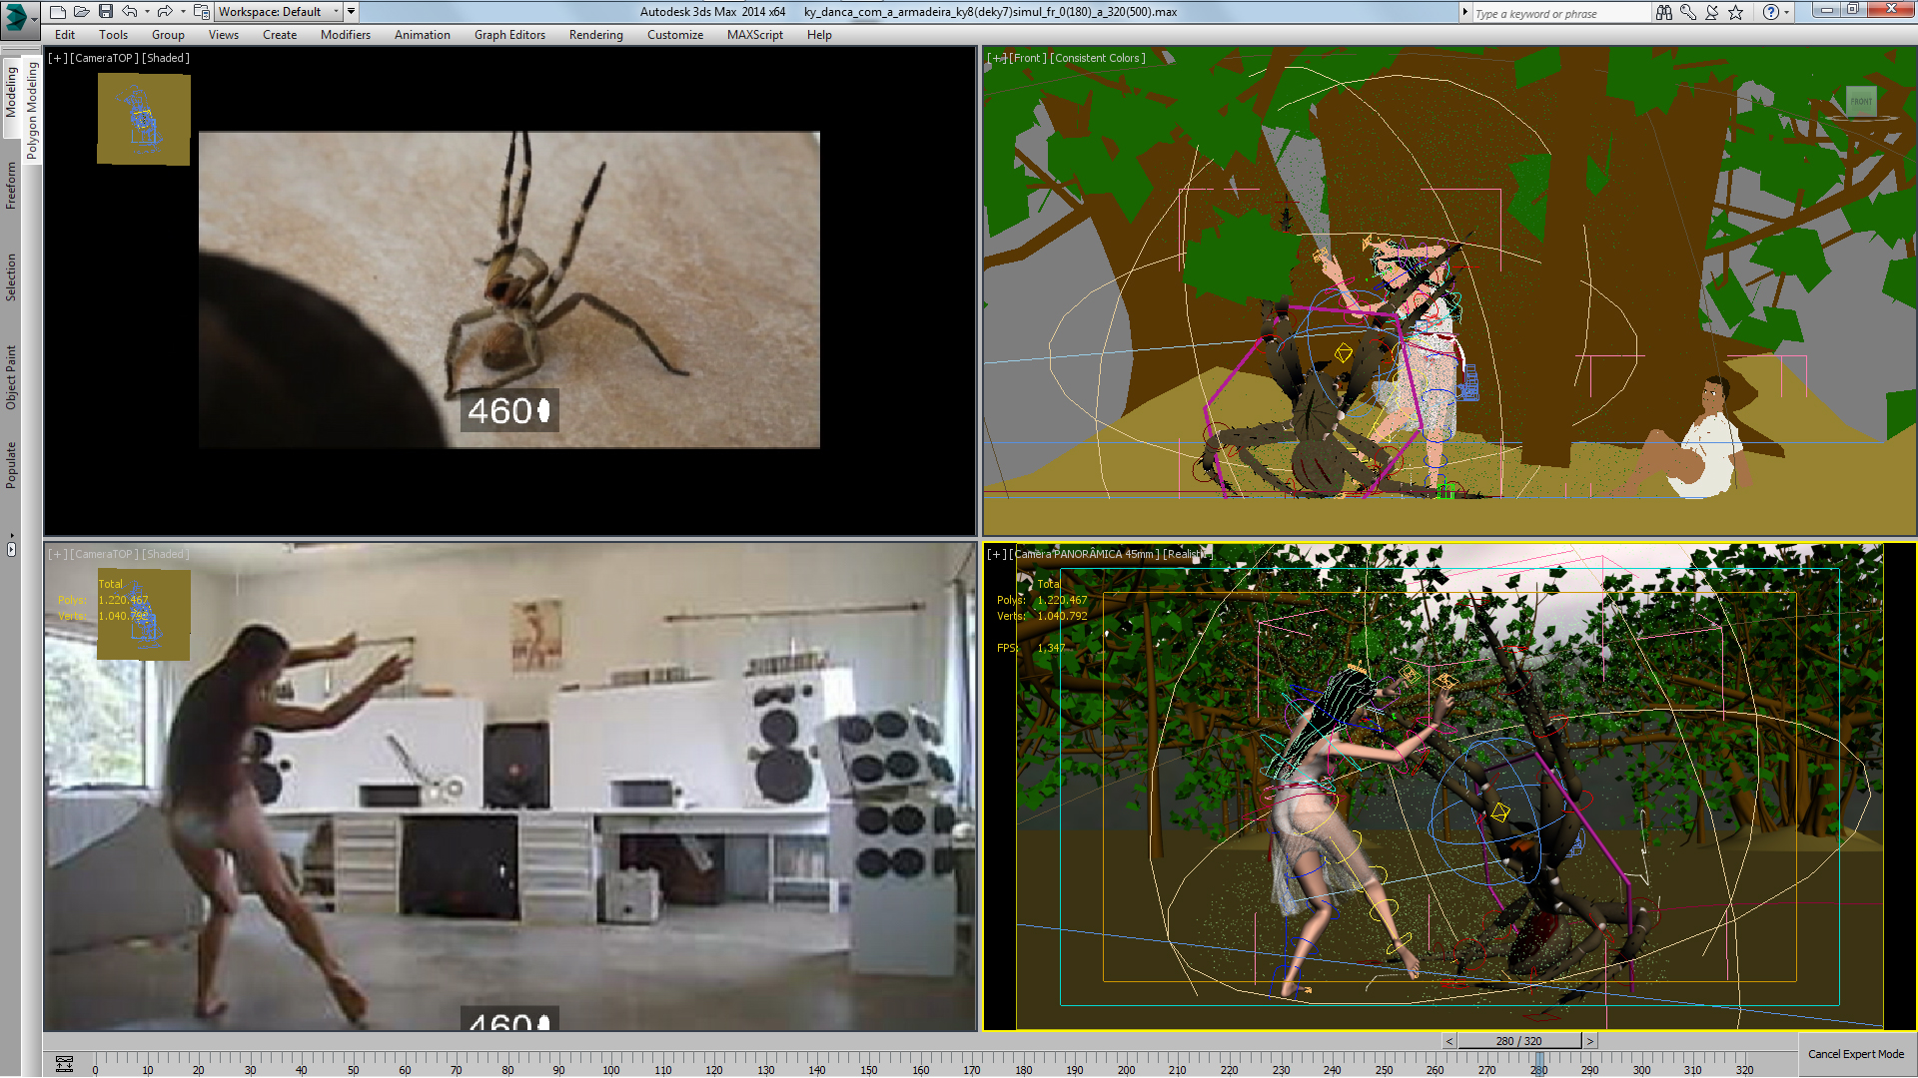Viewport: 1918px width, 1078px height.
Task: Click Cancel Expert Mode button
Action: (1855, 1054)
